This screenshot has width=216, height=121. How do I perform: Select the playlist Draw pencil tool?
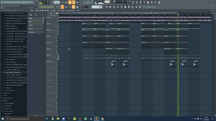pyautogui.click(x=36, y=10)
